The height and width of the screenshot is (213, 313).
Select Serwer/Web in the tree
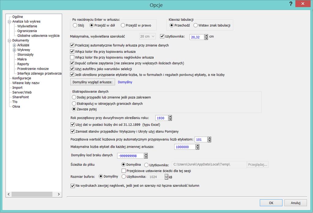point(22,92)
